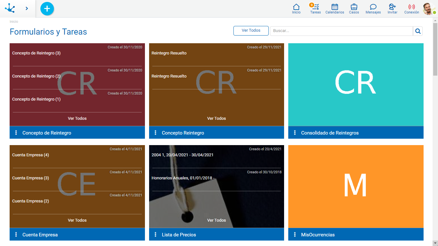Click the Inicio breadcrumb
The height and width of the screenshot is (246, 438).
click(x=14, y=21)
